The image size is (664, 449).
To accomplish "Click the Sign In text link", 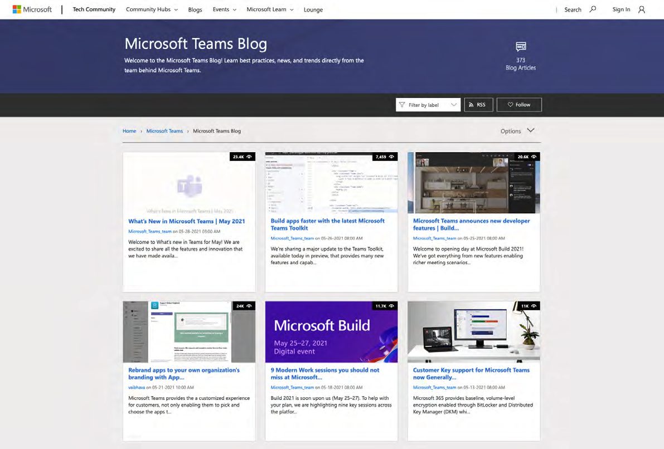I will [x=621, y=9].
